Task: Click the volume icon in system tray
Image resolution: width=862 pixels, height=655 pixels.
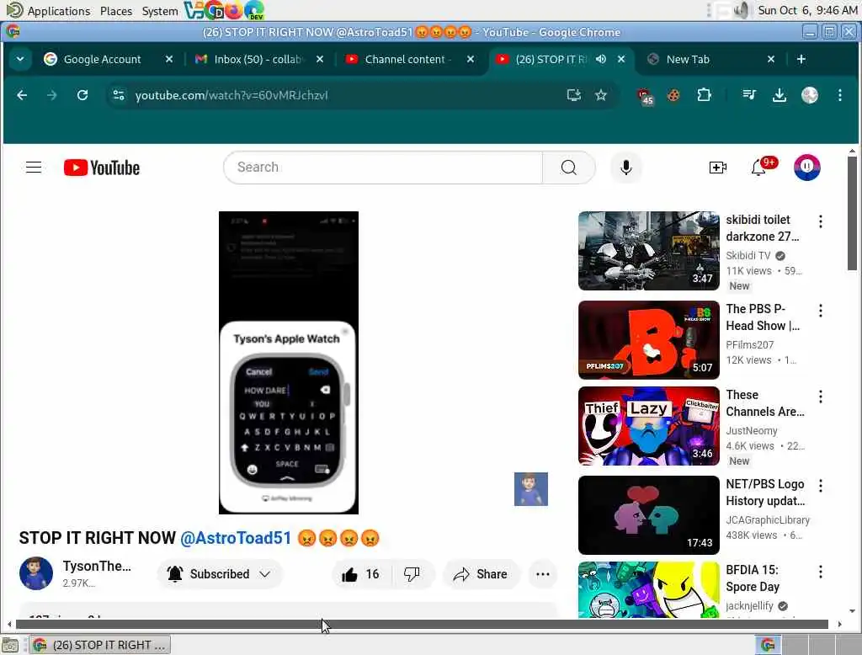Action: (x=741, y=10)
